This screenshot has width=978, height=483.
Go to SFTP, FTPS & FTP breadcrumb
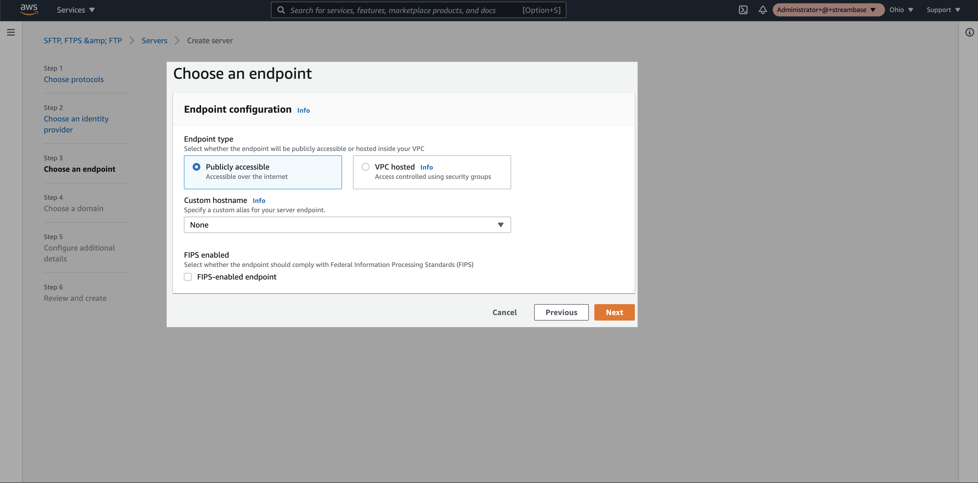pyautogui.click(x=83, y=40)
